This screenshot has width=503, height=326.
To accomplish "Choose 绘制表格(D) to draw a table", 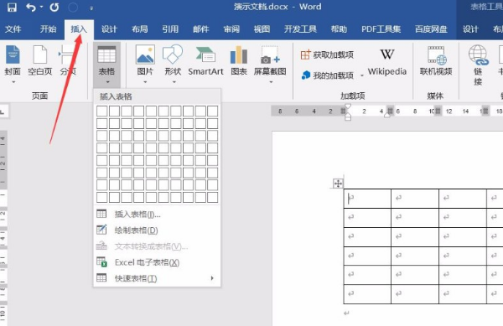I will (157, 230).
